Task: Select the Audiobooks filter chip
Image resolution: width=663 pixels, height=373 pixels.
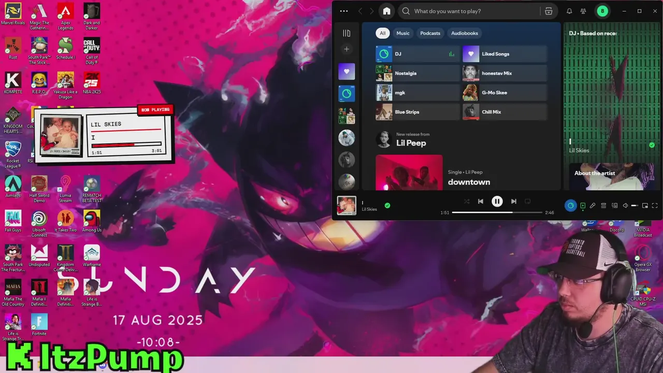Action: [x=464, y=33]
